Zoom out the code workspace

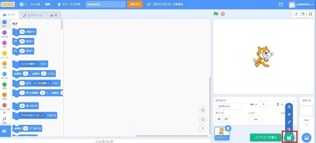pos(203,119)
